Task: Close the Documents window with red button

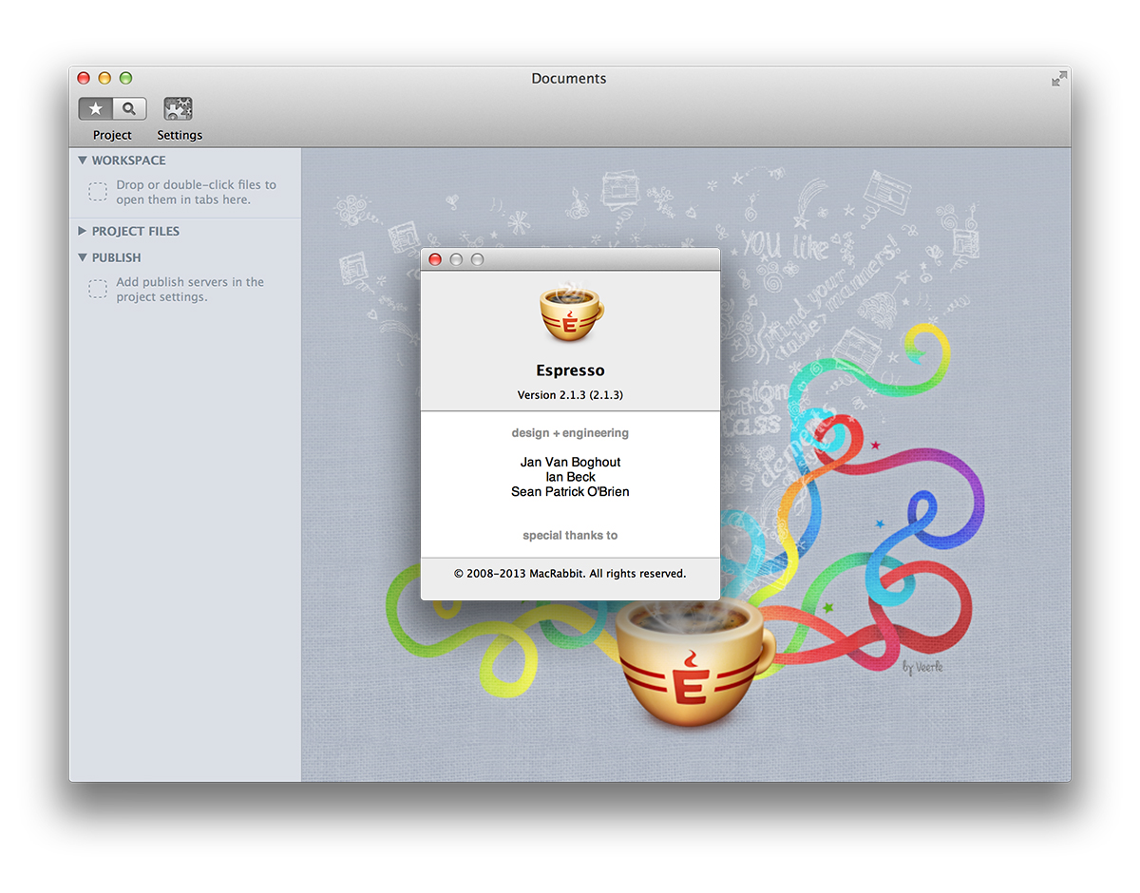Action: [x=84, y=78]
